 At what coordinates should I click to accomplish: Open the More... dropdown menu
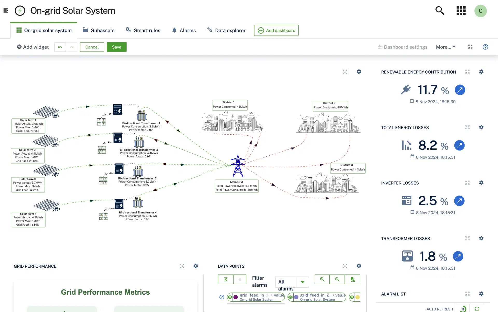(446, 47)
